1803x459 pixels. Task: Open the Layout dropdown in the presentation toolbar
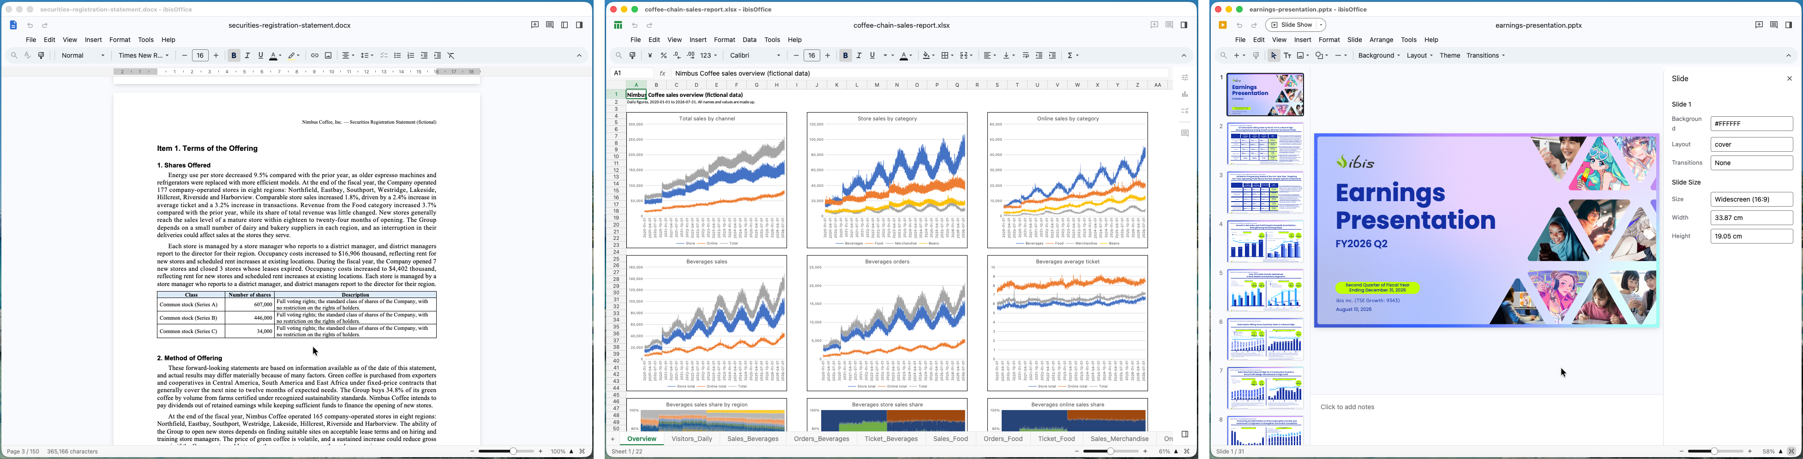pos(1419,56)
